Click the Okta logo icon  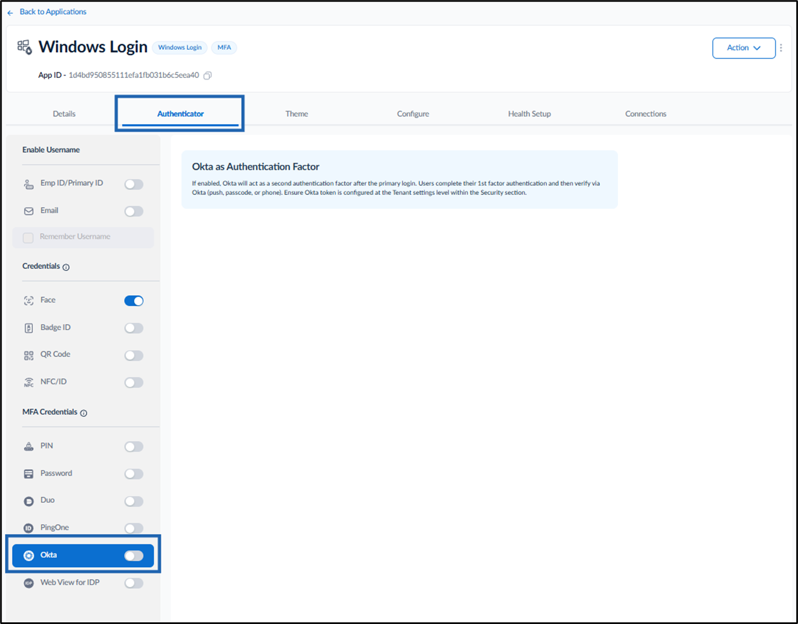click(x=29, y=556)
